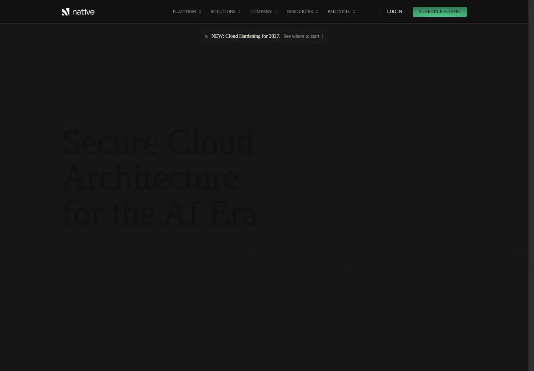This screenshot has height=371, width=534.
Task: Click the Secure Cloud Architecture headline
Action: [159, 177]
